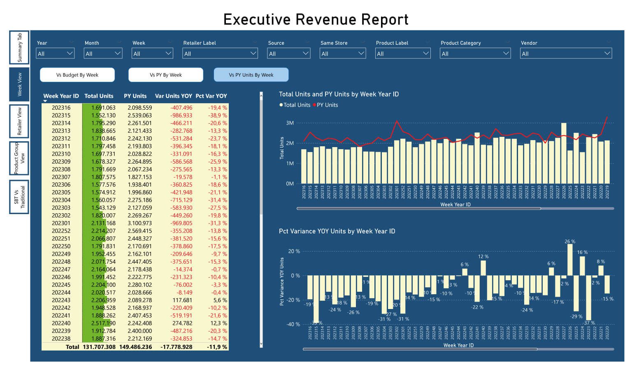632x369 pixels.
Task: Click the sort arrow under Week Year ID
Action: (x=45, y=101)
